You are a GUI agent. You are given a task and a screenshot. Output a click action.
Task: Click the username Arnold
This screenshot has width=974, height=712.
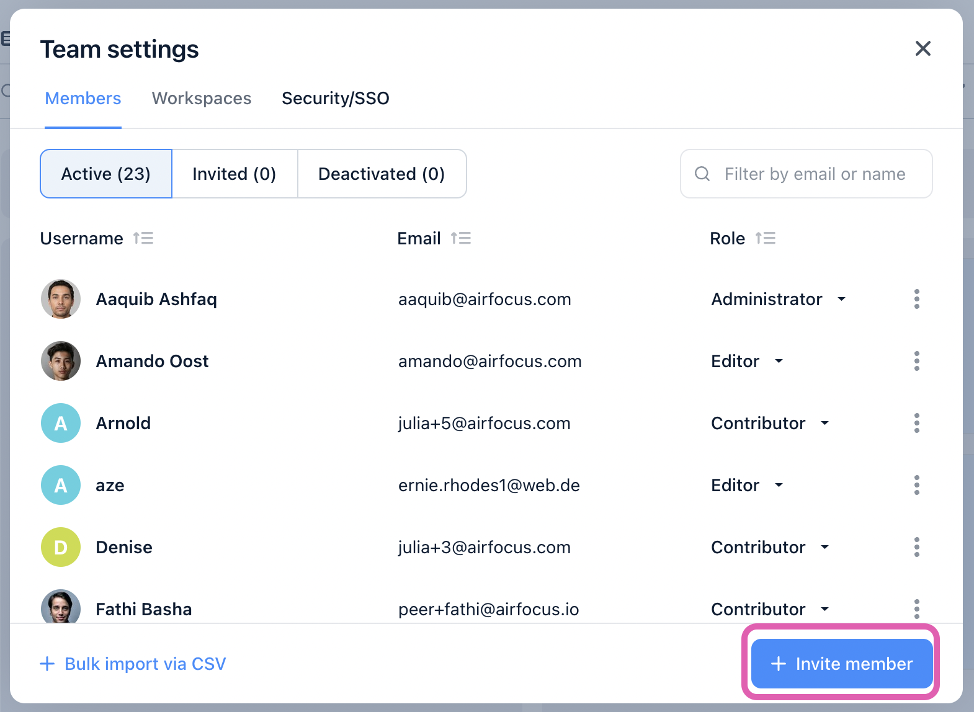(123, 423)
